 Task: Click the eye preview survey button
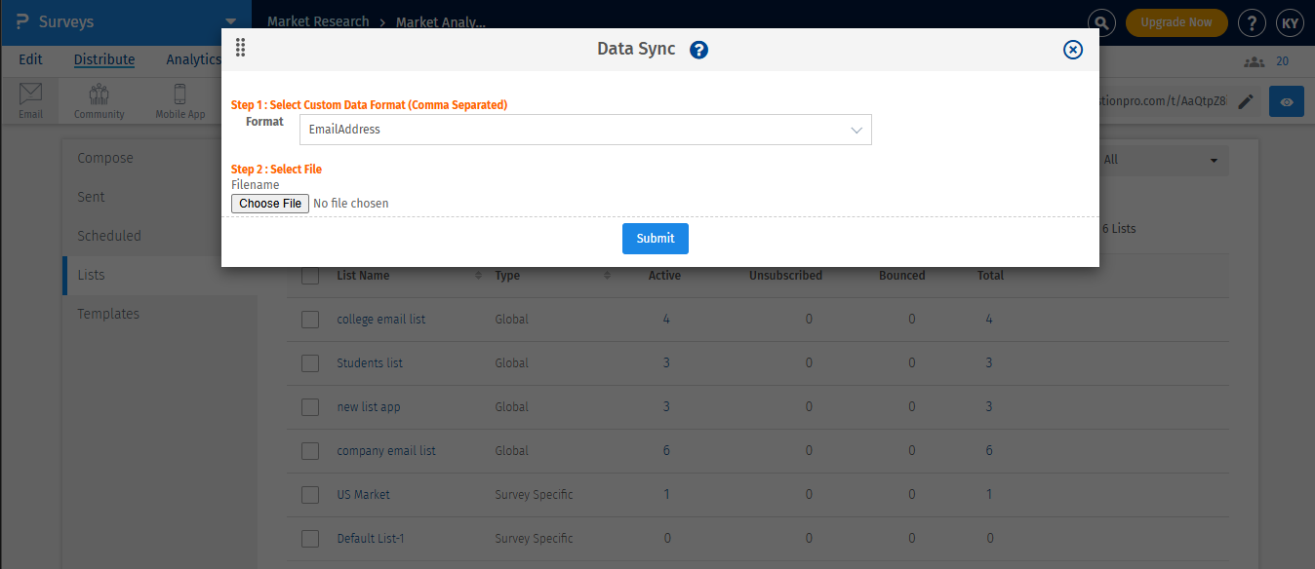tap(1287, 102)
